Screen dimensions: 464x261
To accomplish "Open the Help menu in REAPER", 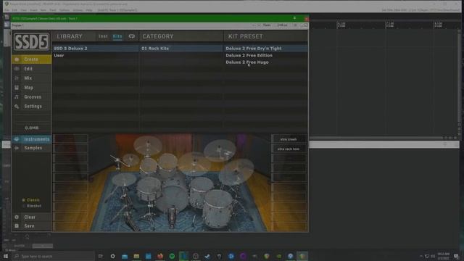I will click(x=89, y=10).
